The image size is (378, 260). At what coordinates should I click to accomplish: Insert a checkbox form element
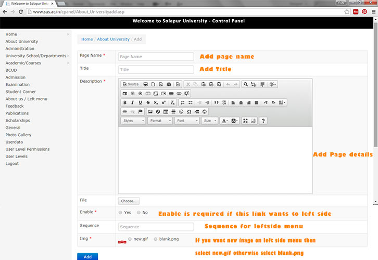pyautogui.click(x=133, y=94)
